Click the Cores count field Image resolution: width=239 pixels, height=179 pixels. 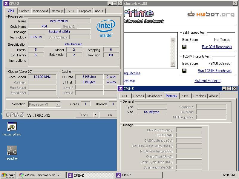coord(85,104)
